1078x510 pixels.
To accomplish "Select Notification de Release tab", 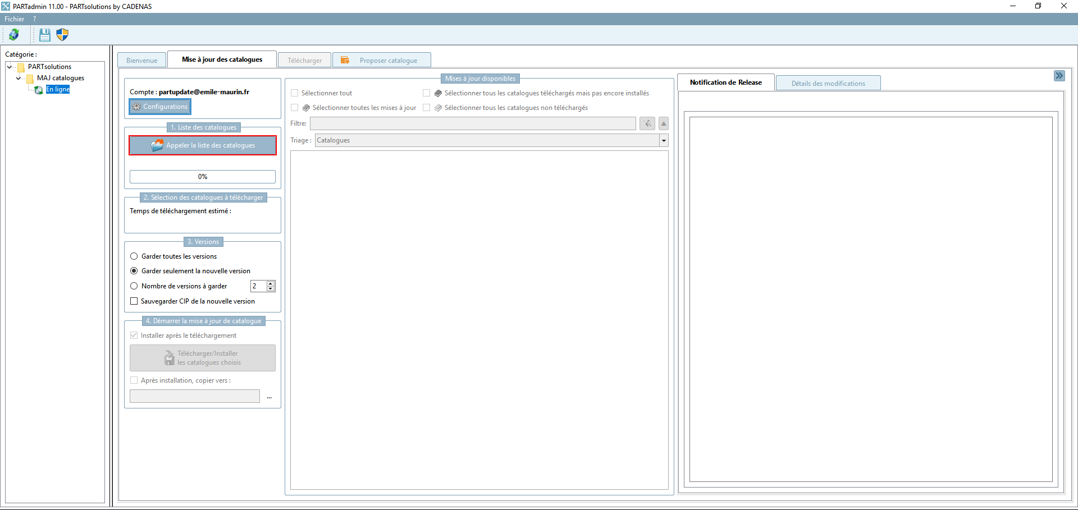I will point(726,82).
